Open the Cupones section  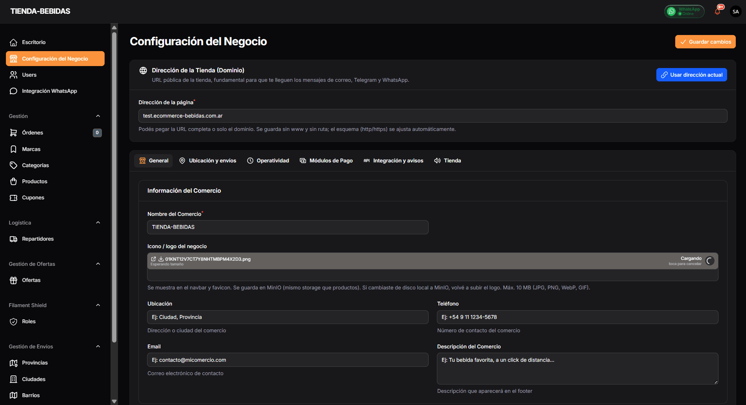14,197
